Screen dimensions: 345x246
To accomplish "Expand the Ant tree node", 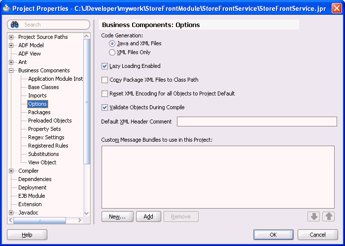I will pos(11,62).
